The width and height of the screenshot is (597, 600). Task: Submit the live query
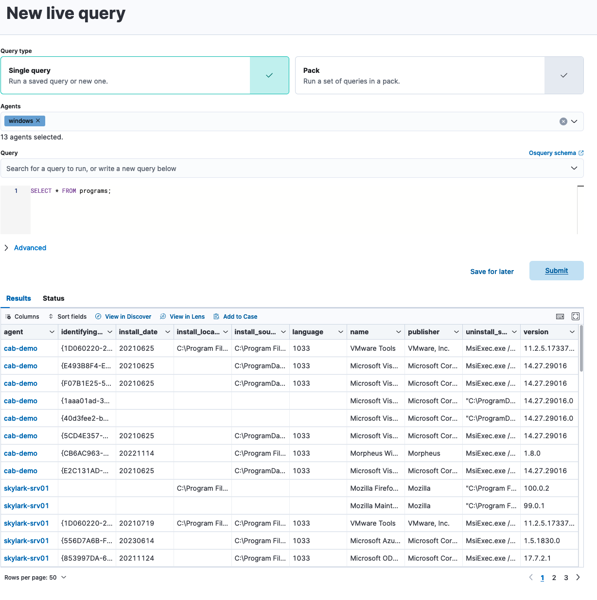(556, 271)
